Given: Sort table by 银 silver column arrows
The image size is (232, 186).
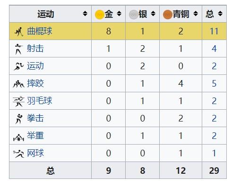Looking at the screenshot, I should [153, 14].
